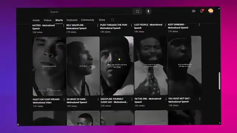Click DO WHAT IS HARD title

77,101
